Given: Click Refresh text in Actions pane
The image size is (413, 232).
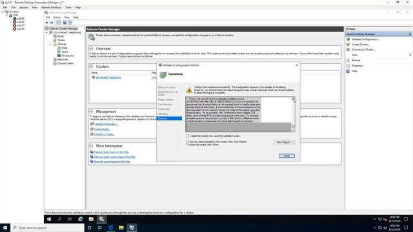Looking at the screenshot, I should [x=356, y=60].
